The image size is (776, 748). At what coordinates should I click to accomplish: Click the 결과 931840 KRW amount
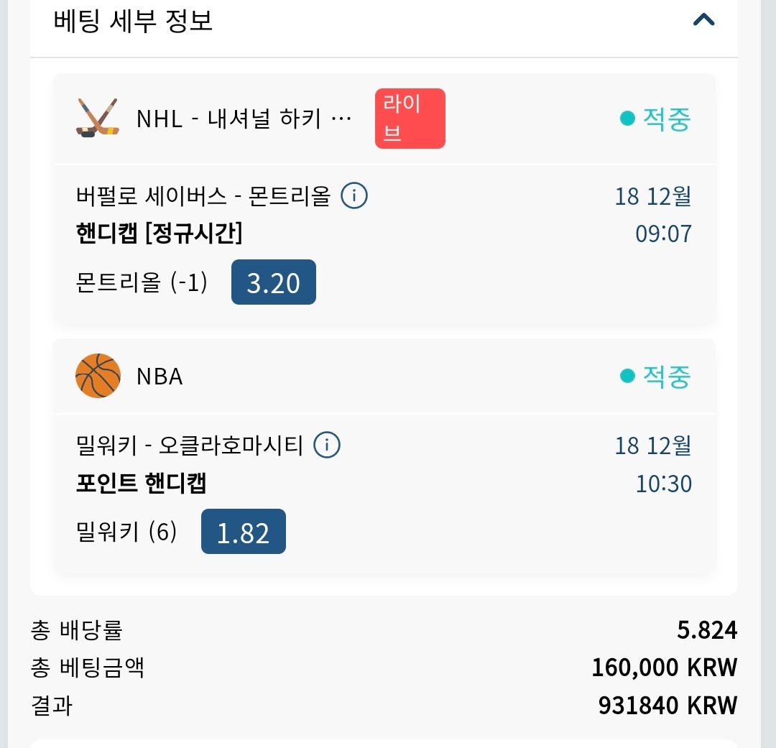pos(668,705)
